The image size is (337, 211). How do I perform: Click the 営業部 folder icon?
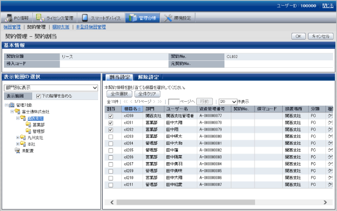click(28, 124)
